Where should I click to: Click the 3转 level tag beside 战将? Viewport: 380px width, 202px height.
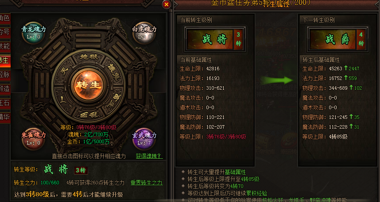[81, 170]
